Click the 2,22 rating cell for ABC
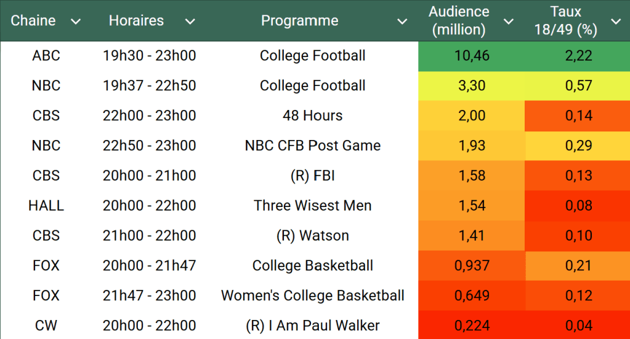 coord(578,56)
